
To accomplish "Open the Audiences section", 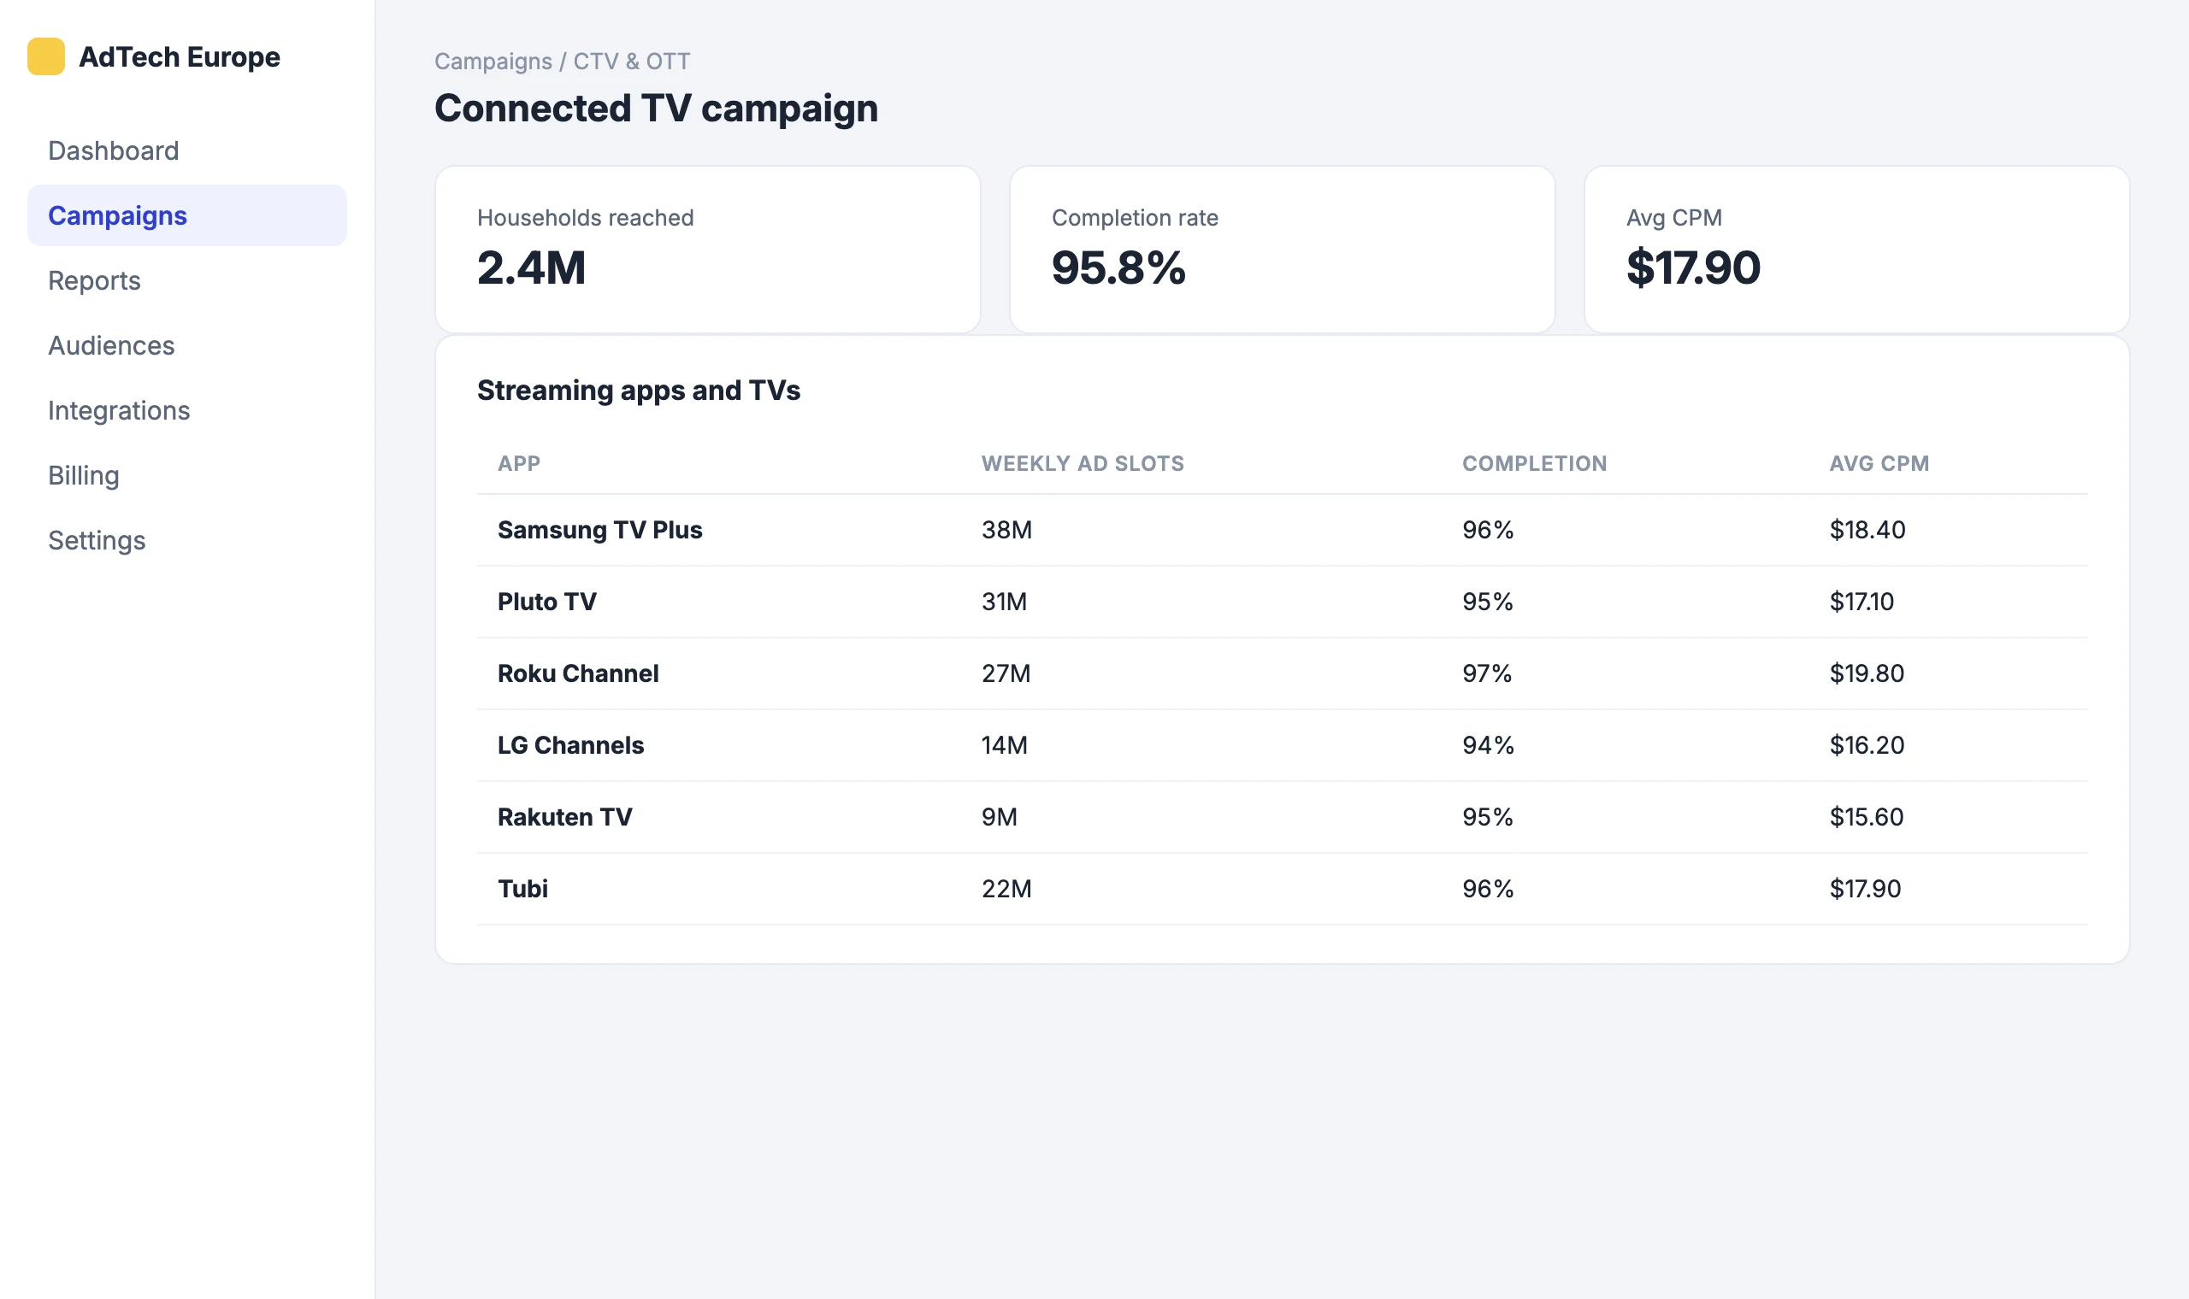I will click(186, 346).
